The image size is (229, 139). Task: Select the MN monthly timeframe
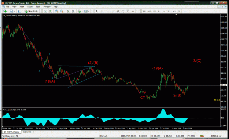click(x=179, y=11)
